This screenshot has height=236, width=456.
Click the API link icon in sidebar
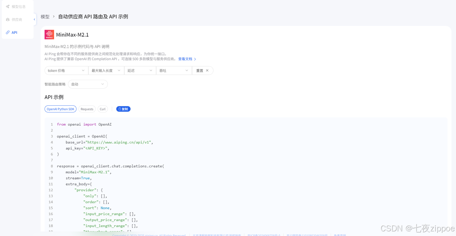[x=8, y=32]
